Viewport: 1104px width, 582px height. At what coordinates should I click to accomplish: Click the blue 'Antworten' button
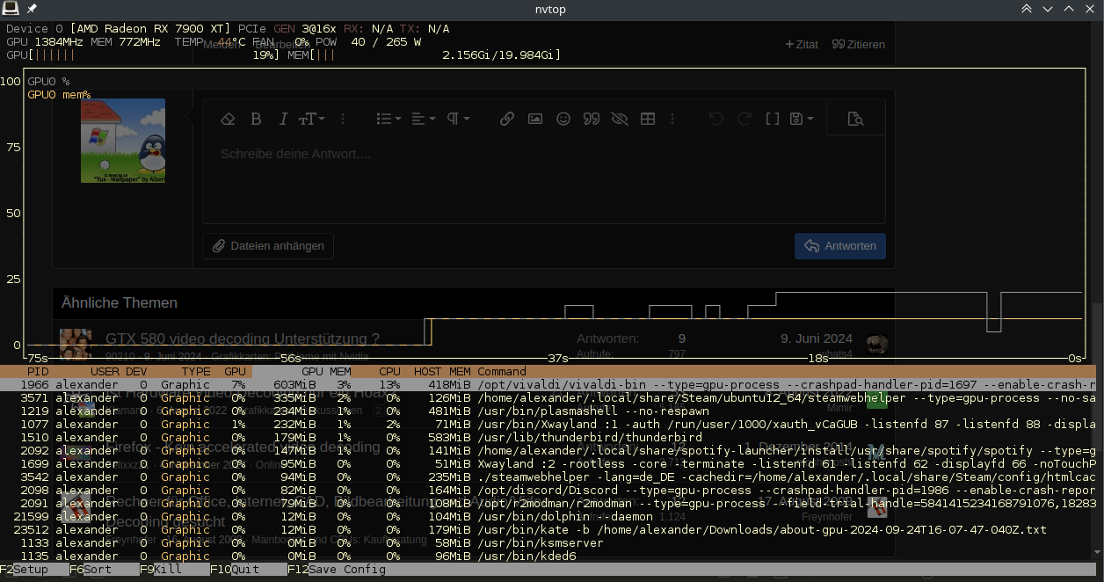pos(840,246)
